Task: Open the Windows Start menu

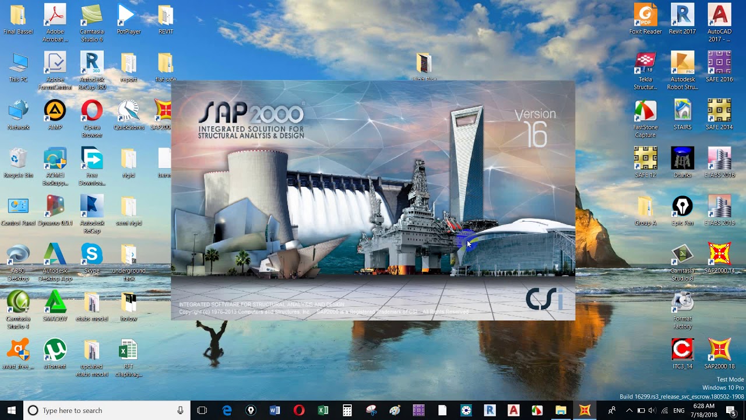Action: pyautogui.click(x=12, y=411)
